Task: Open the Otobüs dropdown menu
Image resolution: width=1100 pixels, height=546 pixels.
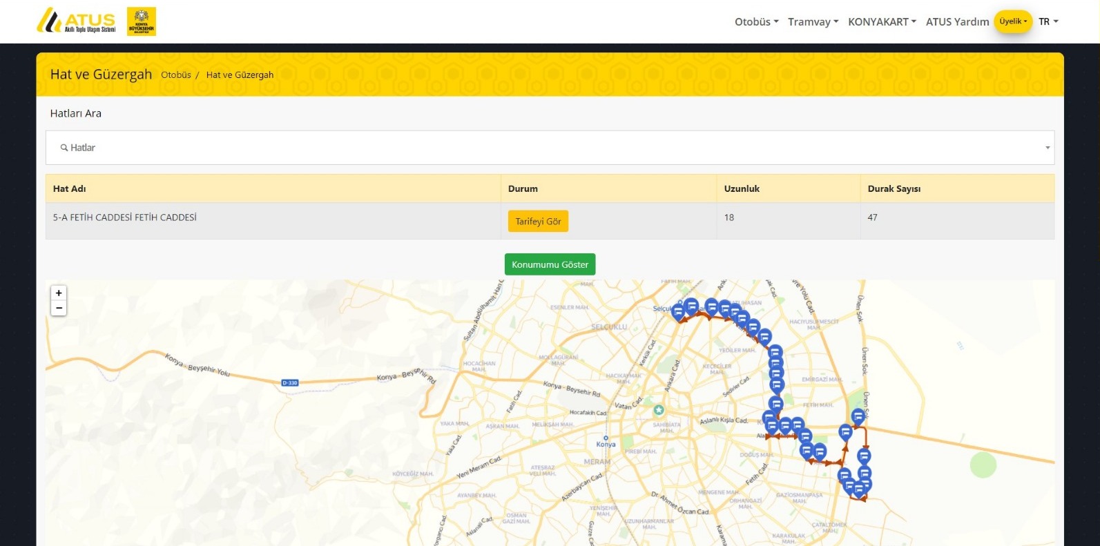Action: pos(756,21)
